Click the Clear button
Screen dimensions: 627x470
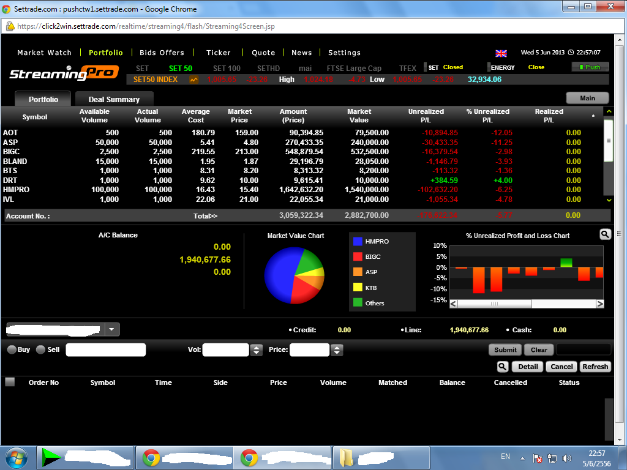pos(539,349)
